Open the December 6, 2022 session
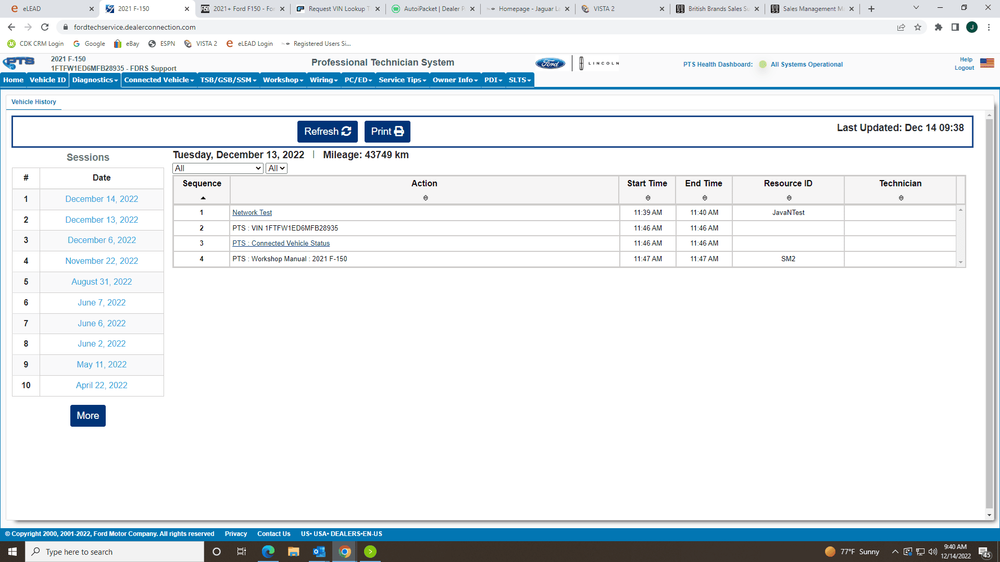 point(102,240)
